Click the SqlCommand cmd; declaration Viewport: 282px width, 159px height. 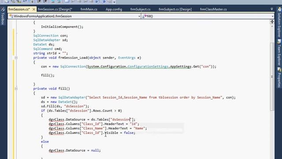48,49
